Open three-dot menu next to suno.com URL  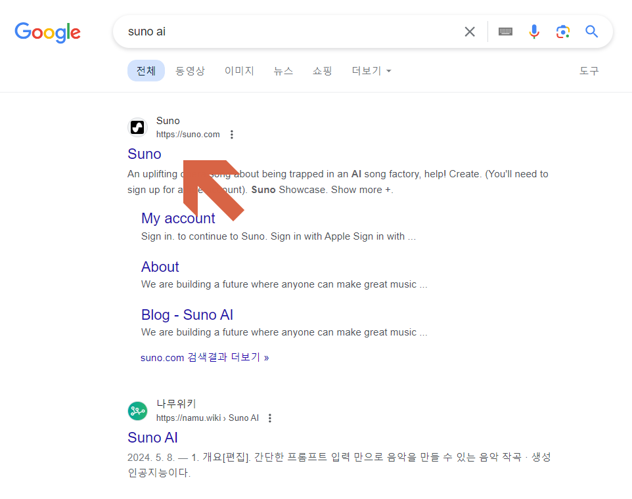click(232, 135)
